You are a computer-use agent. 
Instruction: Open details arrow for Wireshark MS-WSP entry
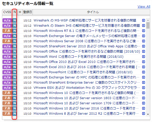click(143, 20)
